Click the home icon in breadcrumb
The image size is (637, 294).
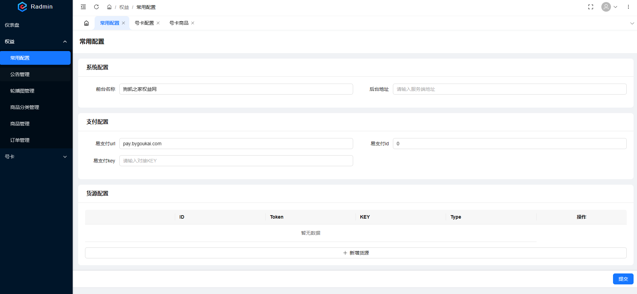click(109, 7)
